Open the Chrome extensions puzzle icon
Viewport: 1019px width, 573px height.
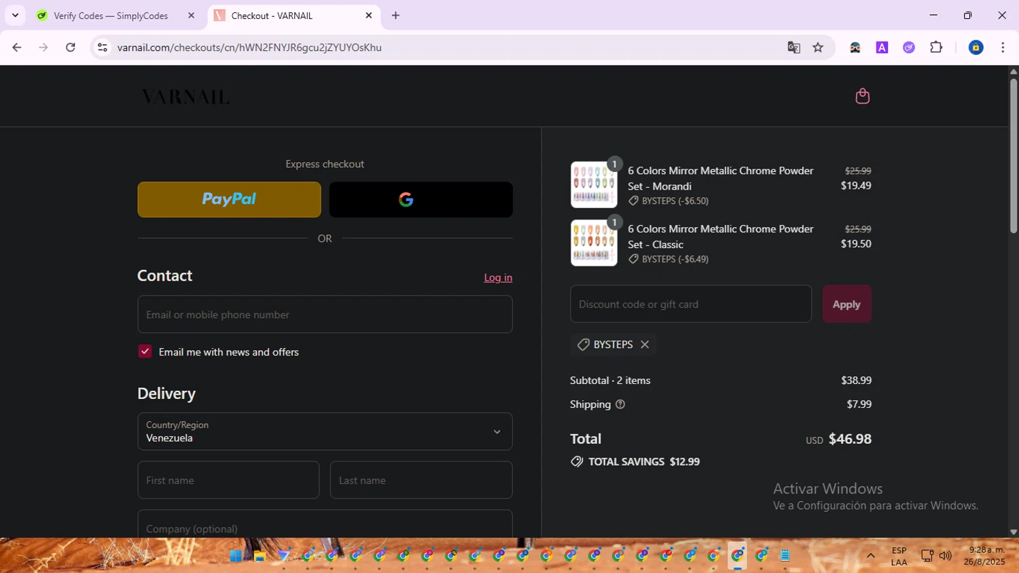pyautogui.click(x=936, y=48)
